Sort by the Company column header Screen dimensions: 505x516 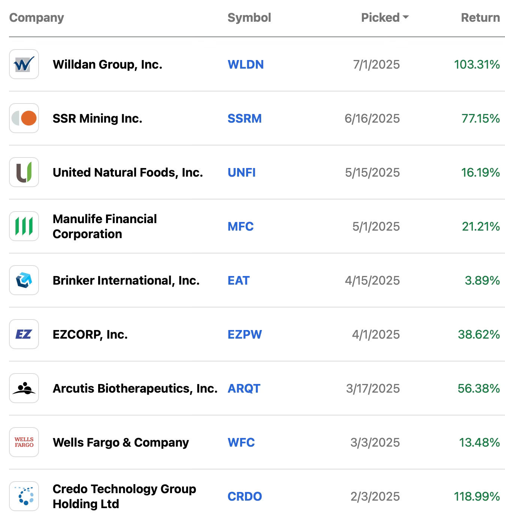36,17
